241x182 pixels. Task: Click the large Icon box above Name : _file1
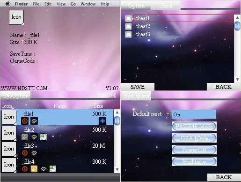pyautogui.click(x=16, y=17)
